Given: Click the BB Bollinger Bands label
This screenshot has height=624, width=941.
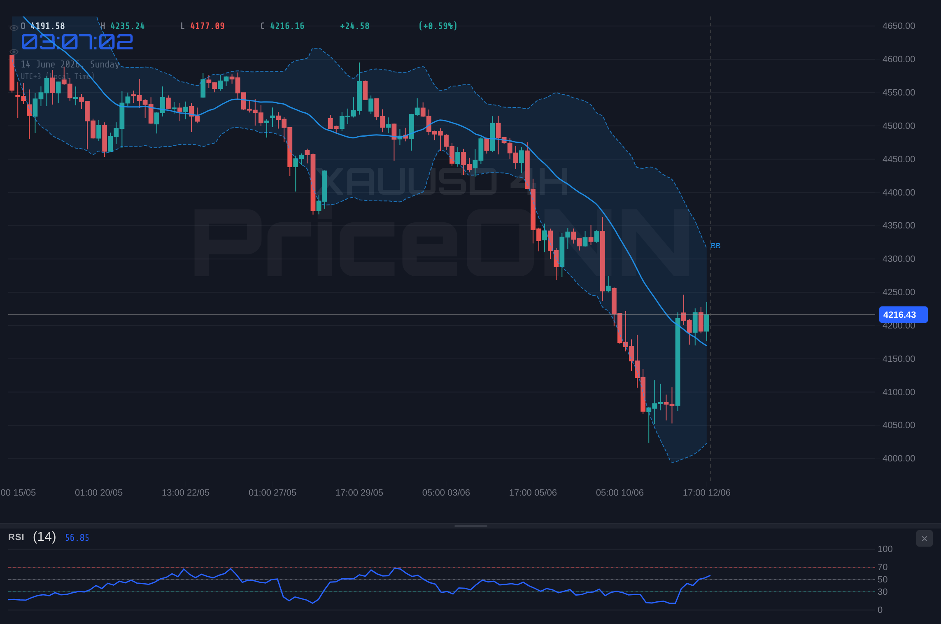Looking at the screenshot, I should [715, 246].
